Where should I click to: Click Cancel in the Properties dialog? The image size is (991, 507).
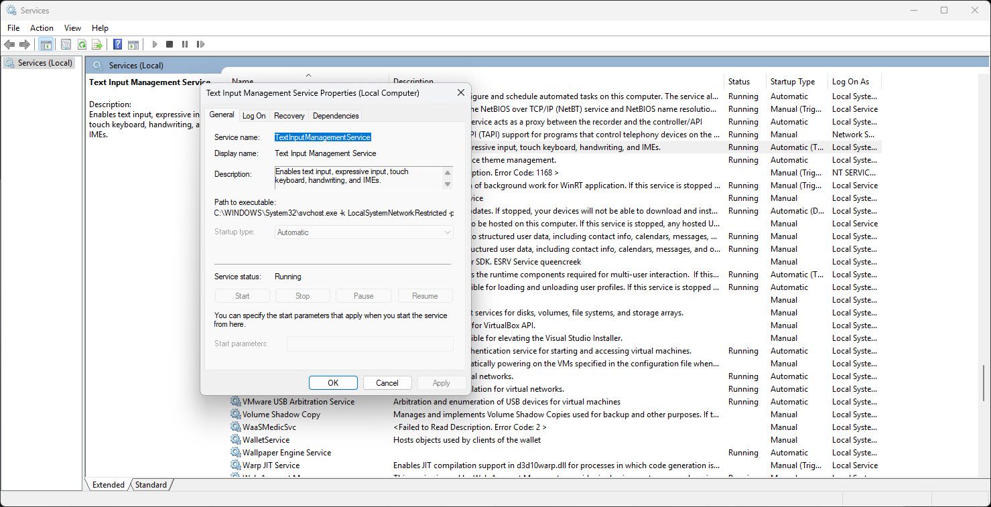(387, 383)
